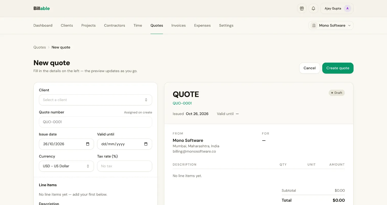Viewport: 387px width, 205px height.
Task: Navigate to the Contractors tab
Action: pyautogui.click(x=115, y=26)
